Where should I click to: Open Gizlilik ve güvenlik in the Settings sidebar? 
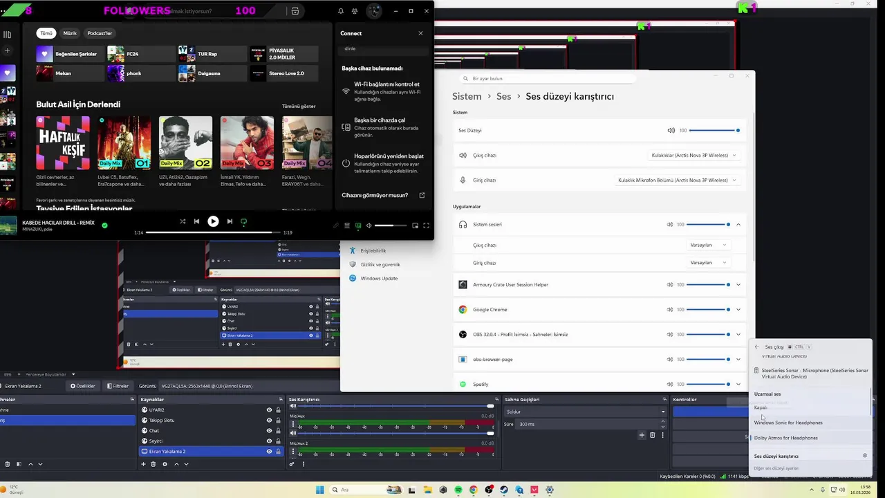[380, 264]
